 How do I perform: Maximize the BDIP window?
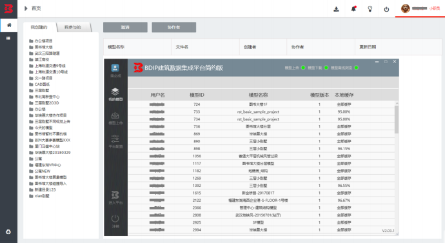(x=386, y=61)
